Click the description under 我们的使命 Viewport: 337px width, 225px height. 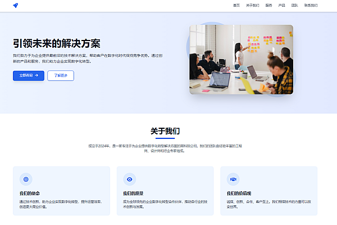(61, 204)
